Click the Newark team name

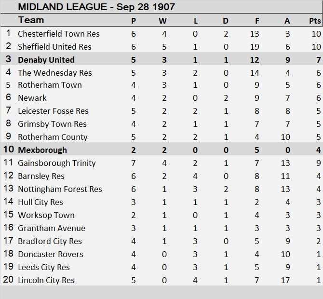(32, 98)
